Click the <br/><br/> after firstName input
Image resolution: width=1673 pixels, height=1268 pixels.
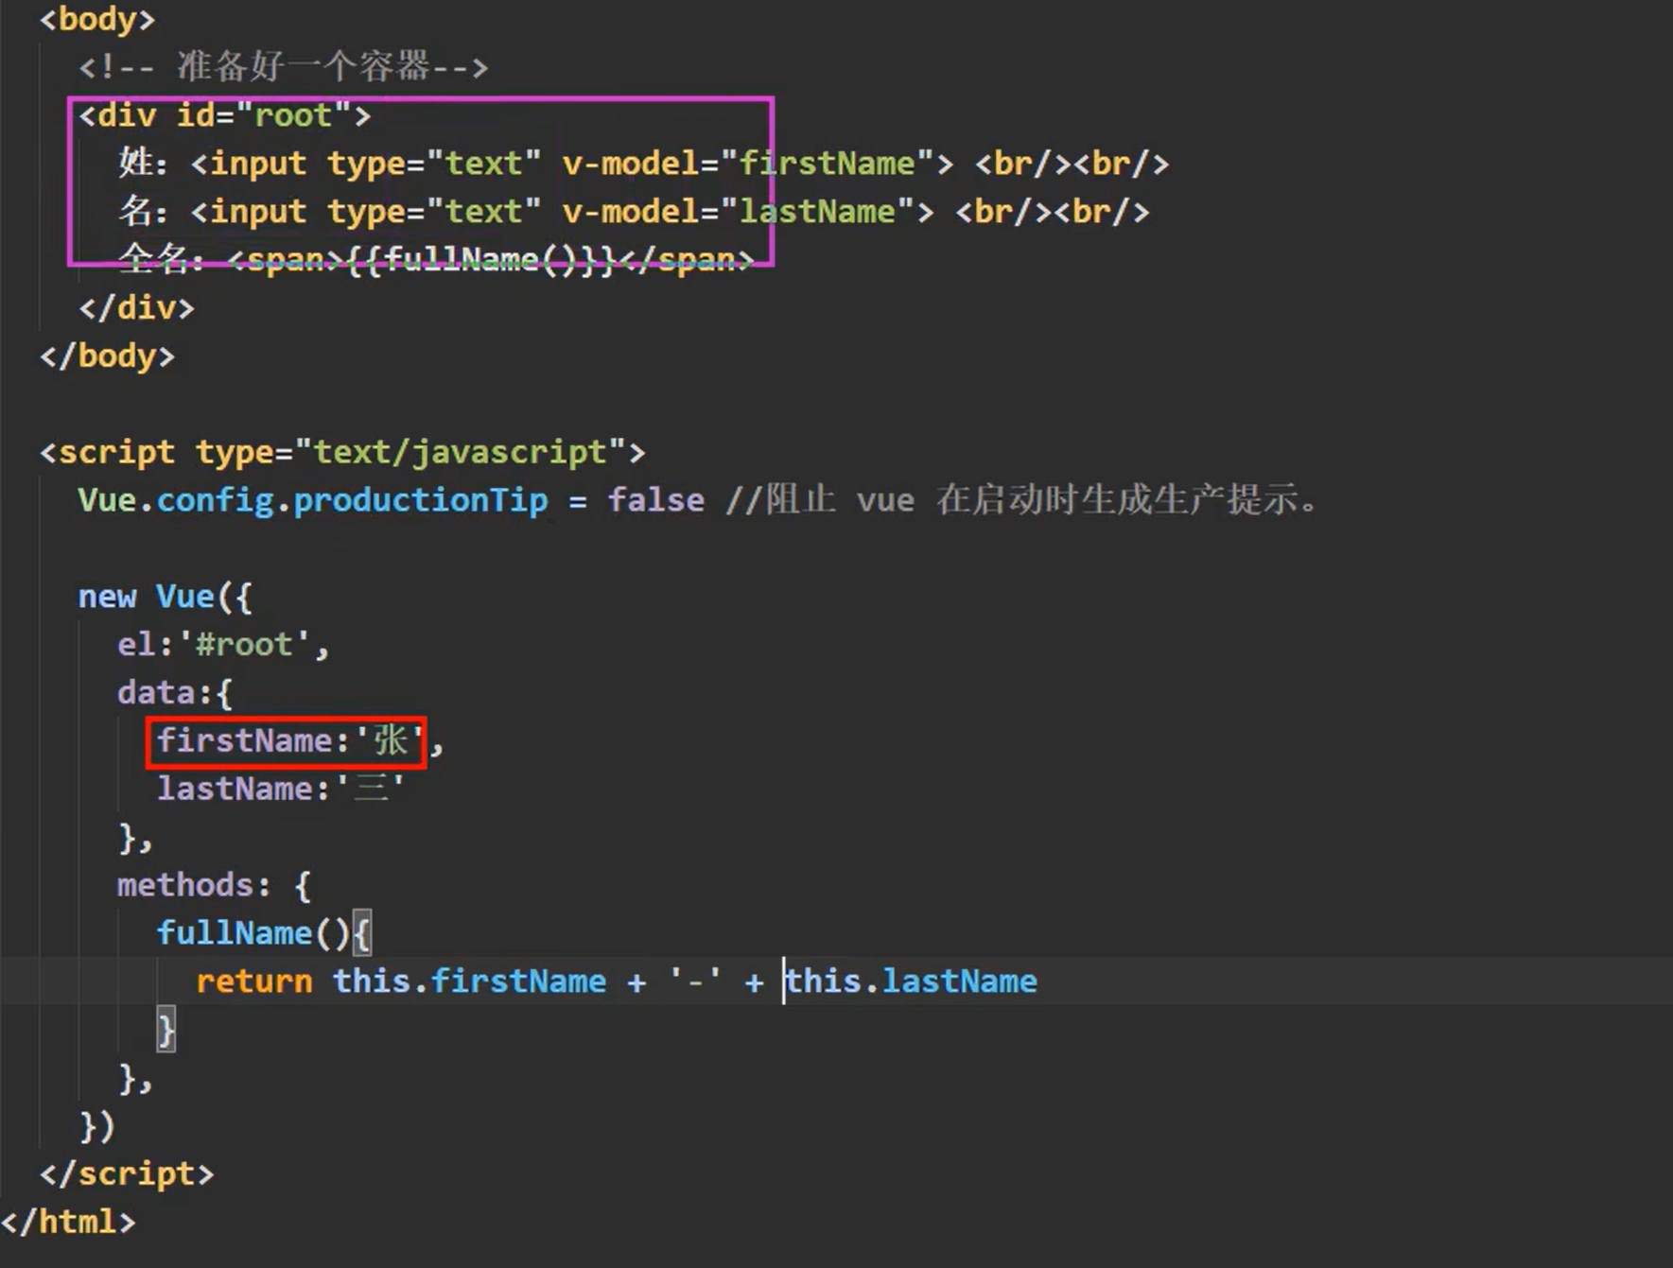point(1072,164)
